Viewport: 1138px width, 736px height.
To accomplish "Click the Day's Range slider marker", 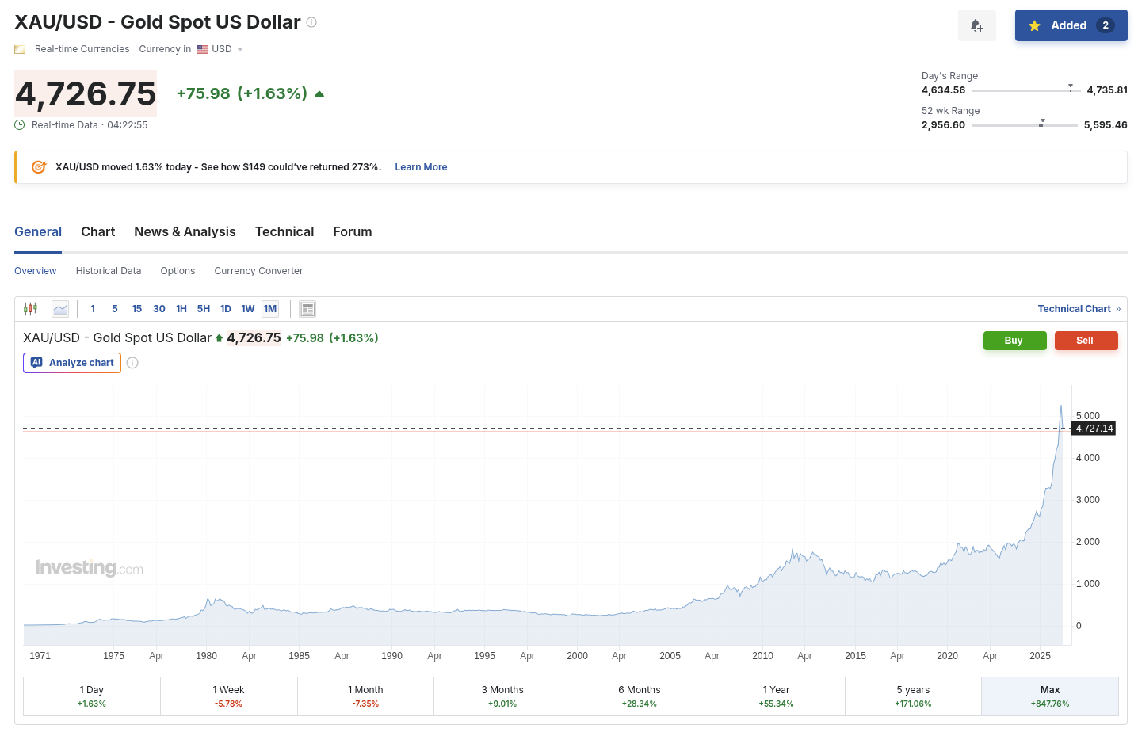I will pos(1071,87).
